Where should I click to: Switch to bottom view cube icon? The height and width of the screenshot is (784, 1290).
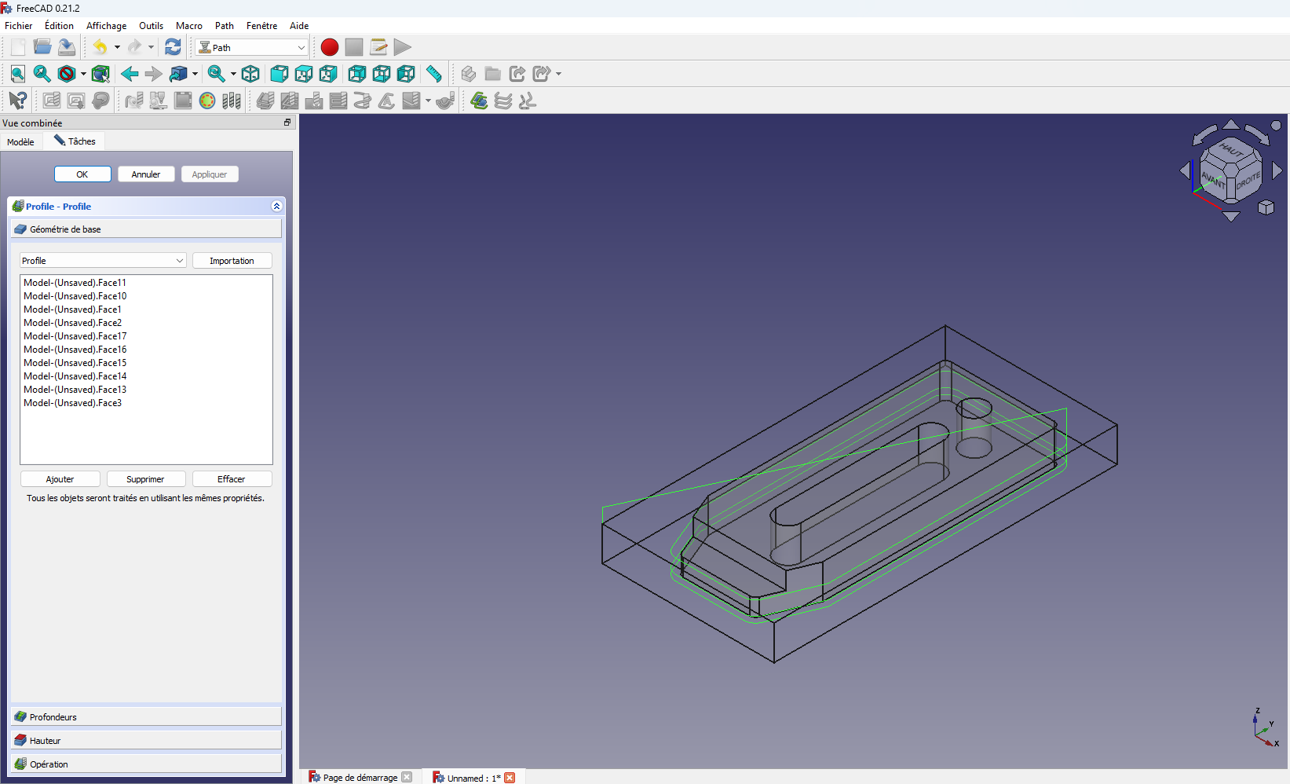tap(382, 74)
